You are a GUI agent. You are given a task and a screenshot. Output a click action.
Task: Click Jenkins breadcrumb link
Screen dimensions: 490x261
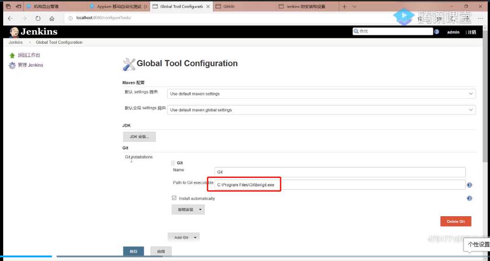[x=16, y=42]
